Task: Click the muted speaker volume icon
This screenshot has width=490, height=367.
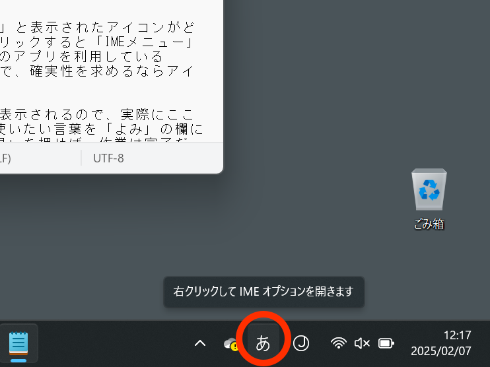Action: click(362, 343)
